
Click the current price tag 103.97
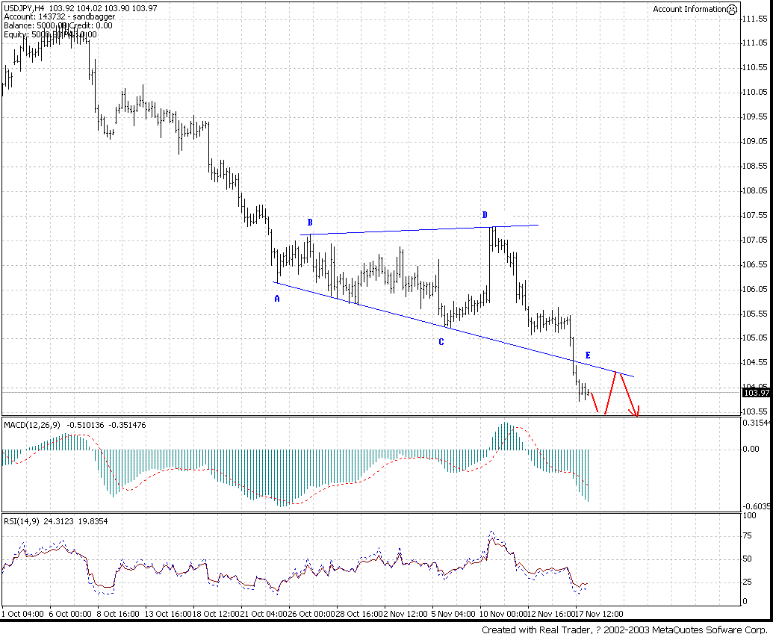coord(756,393)
